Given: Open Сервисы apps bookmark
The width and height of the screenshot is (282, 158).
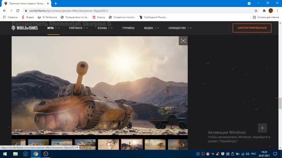Looking at the screenshot, I should [10, 17].
